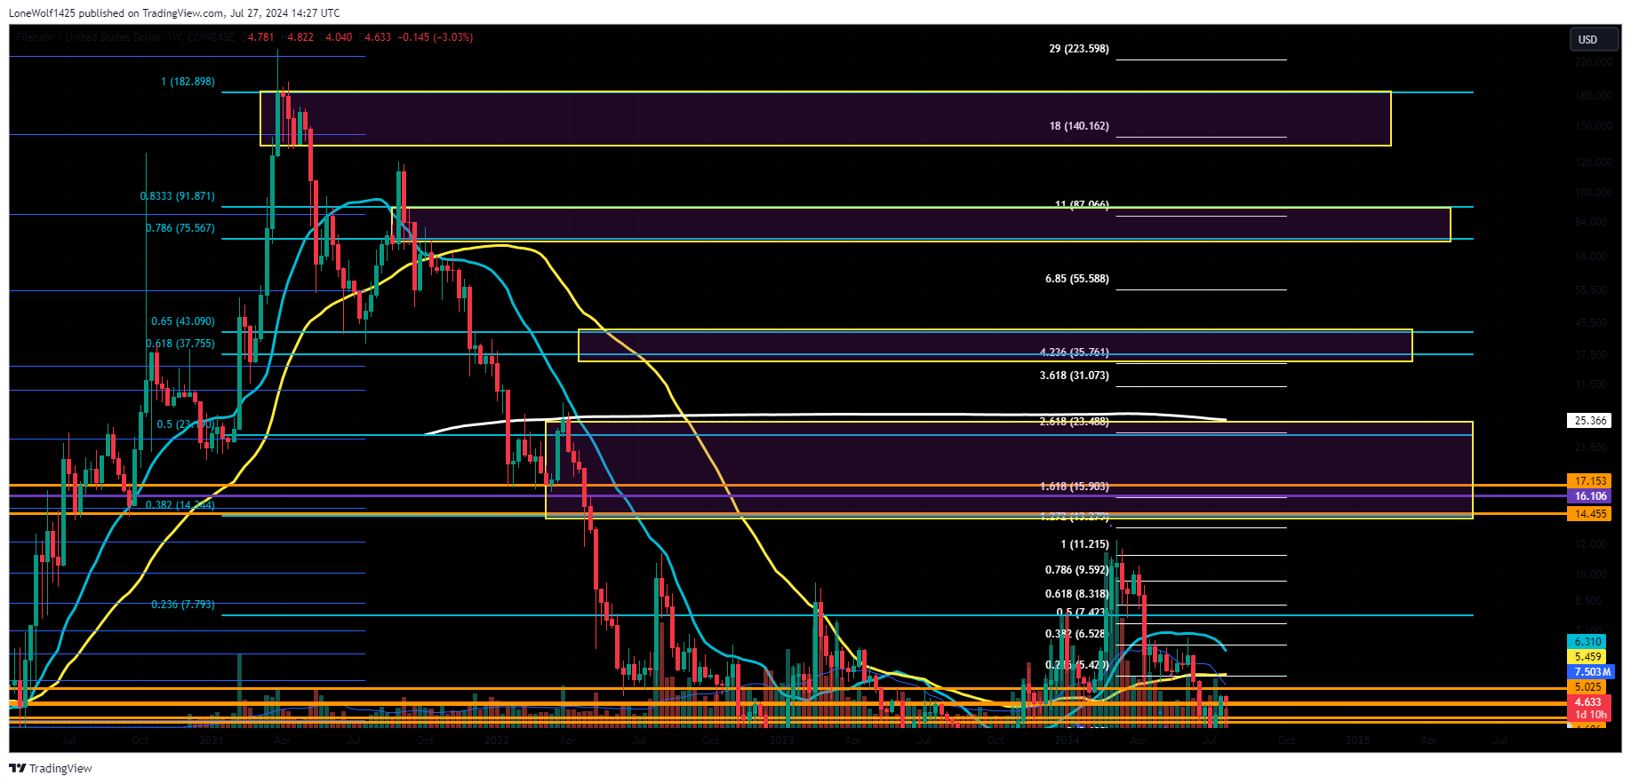Click the 120.000 level on the price scale
This screenshot has width=1631, height=784.
point(1593,162)
